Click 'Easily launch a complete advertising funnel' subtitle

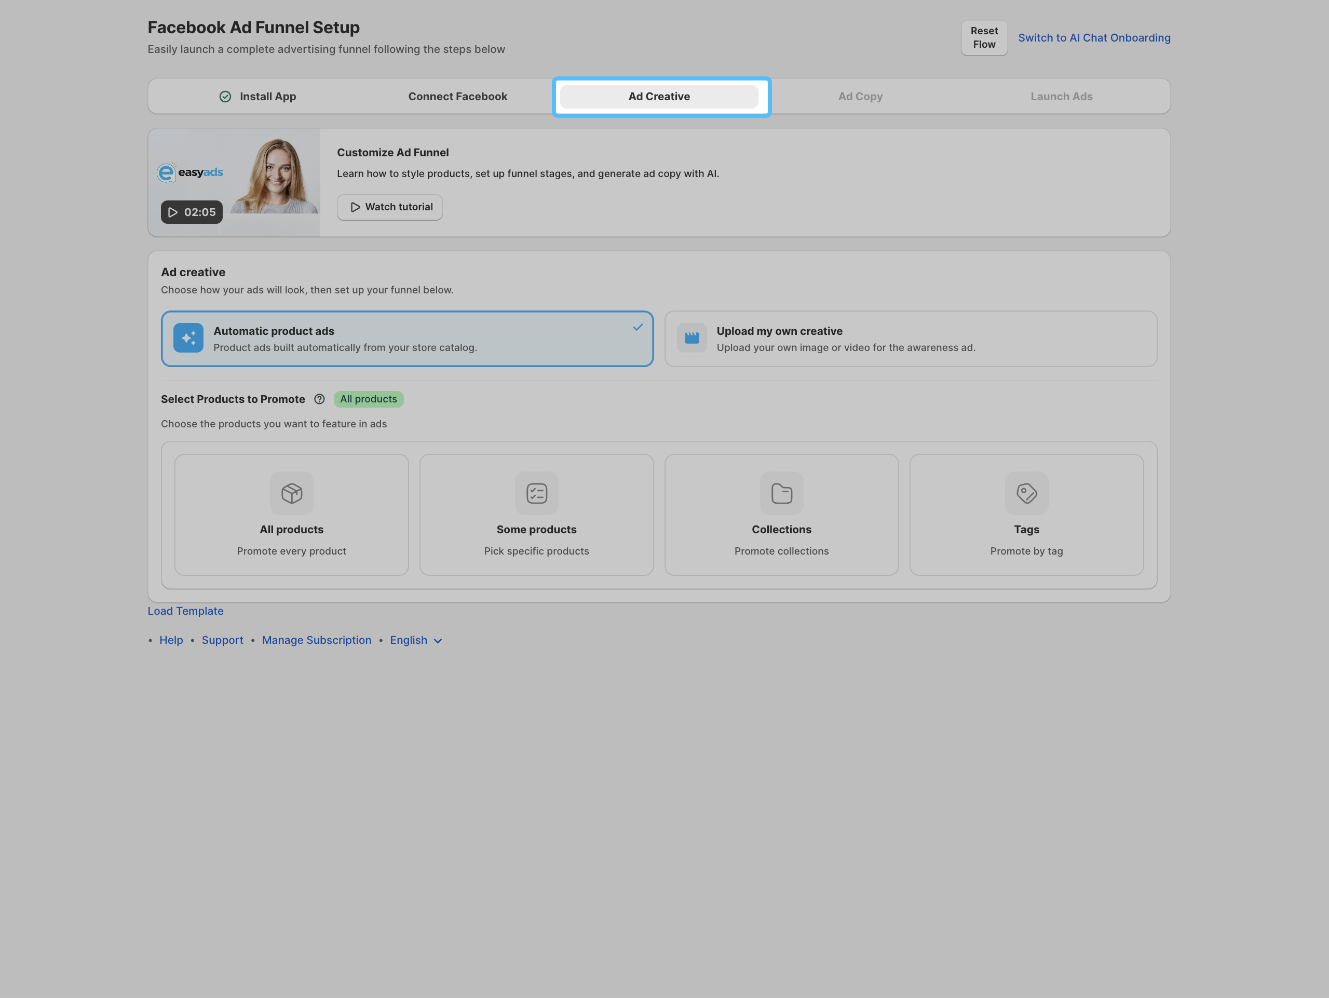point(326,49)
